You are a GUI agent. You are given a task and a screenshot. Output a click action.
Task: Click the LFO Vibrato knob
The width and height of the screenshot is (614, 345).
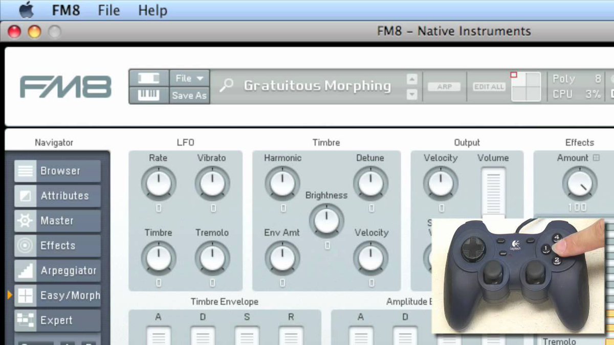coord(212,183)
